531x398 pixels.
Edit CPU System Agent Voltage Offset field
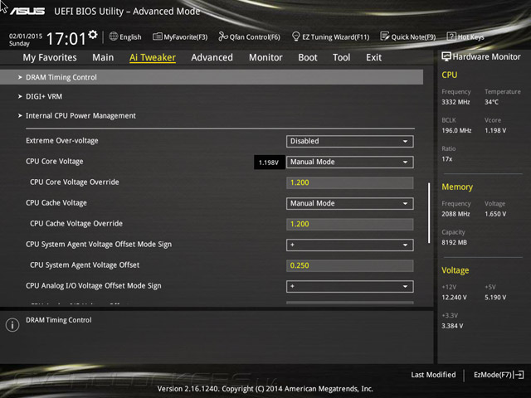[350, 265]
